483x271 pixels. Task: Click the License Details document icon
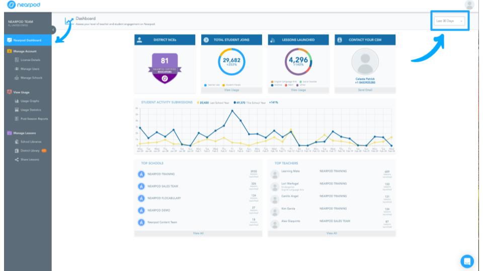[17, 60]
